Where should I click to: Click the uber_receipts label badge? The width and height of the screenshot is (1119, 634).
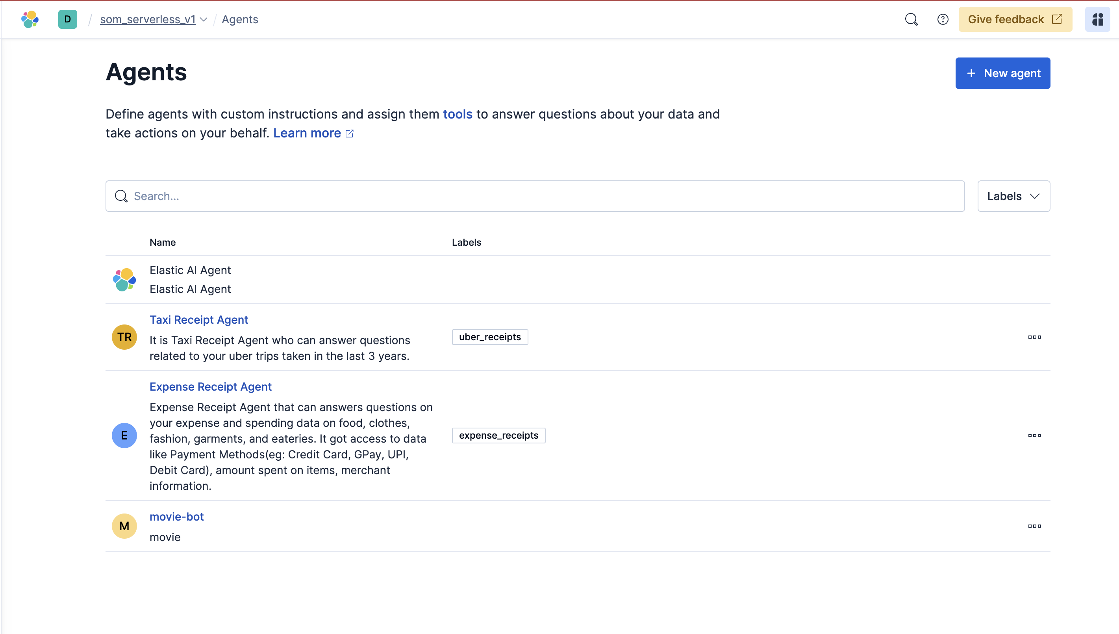490,337
